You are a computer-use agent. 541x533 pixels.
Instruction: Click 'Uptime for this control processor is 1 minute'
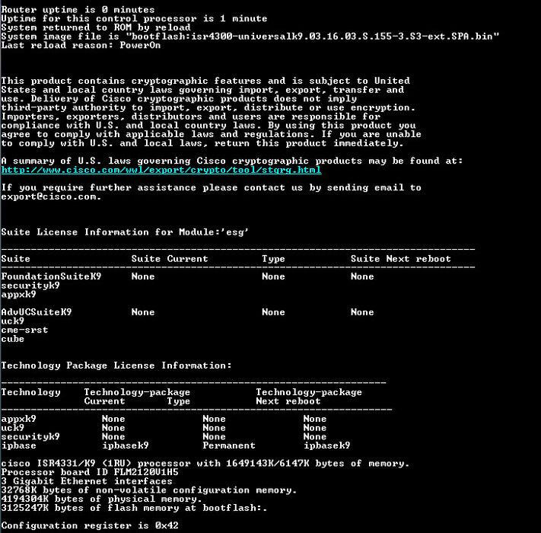pos(134,18)
